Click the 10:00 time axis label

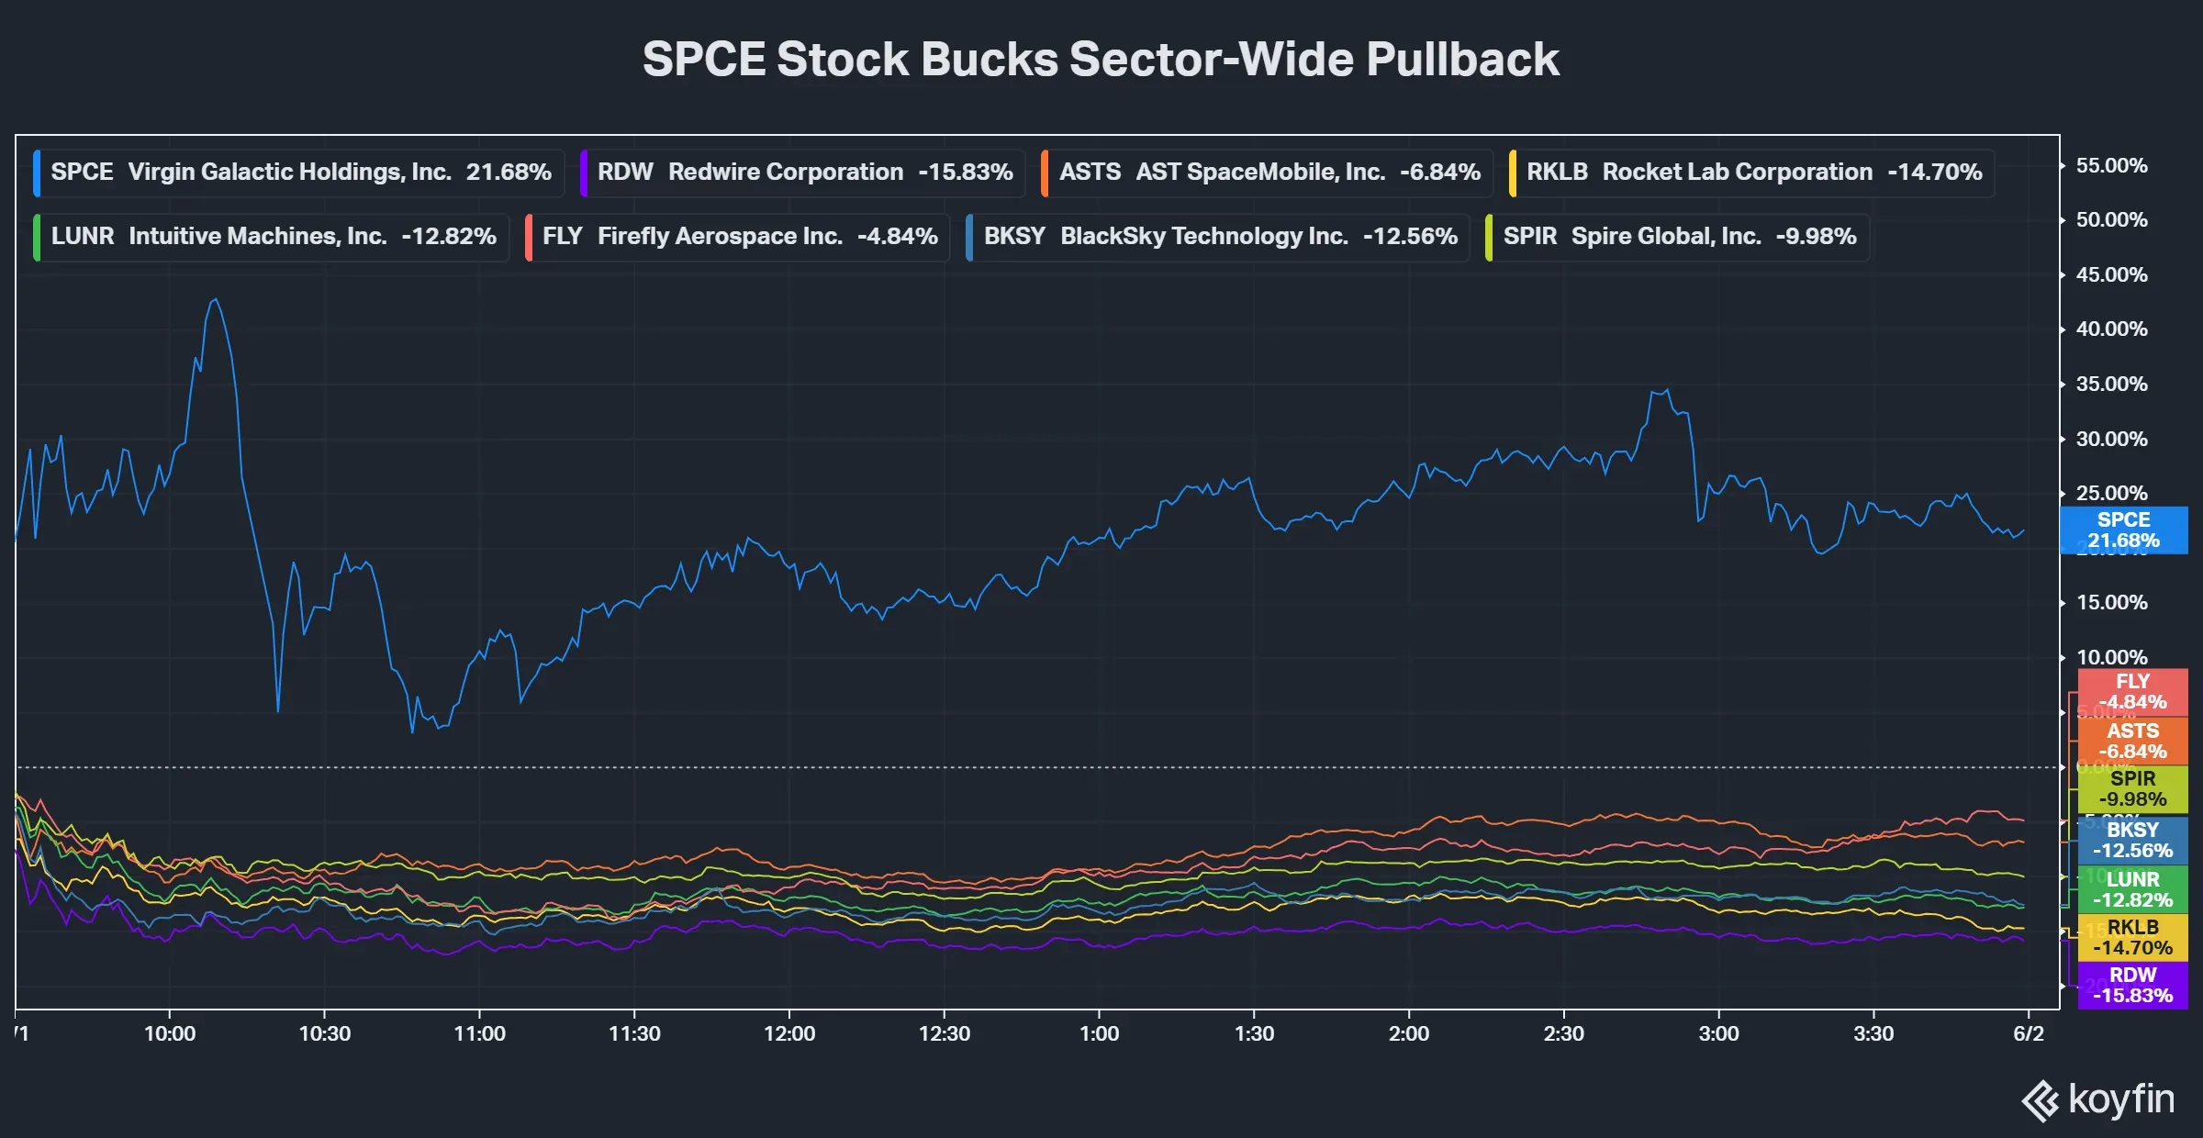(170, 1034)
